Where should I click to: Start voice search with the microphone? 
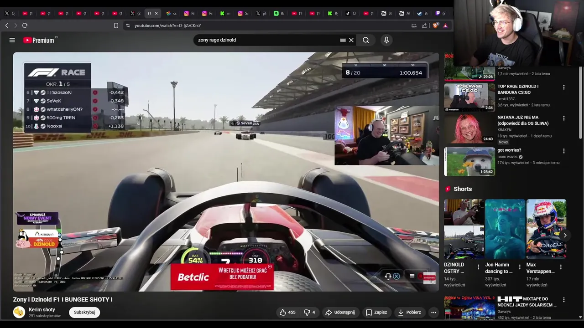[386, 40]
